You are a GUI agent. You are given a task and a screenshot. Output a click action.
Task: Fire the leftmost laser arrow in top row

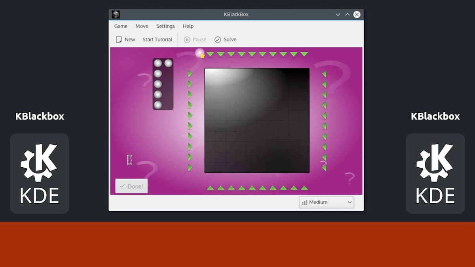(x=210, y=54)
